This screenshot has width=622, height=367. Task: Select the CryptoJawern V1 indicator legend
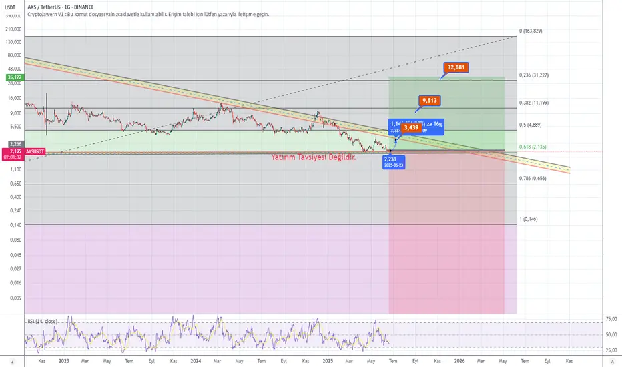coord(148,14)
